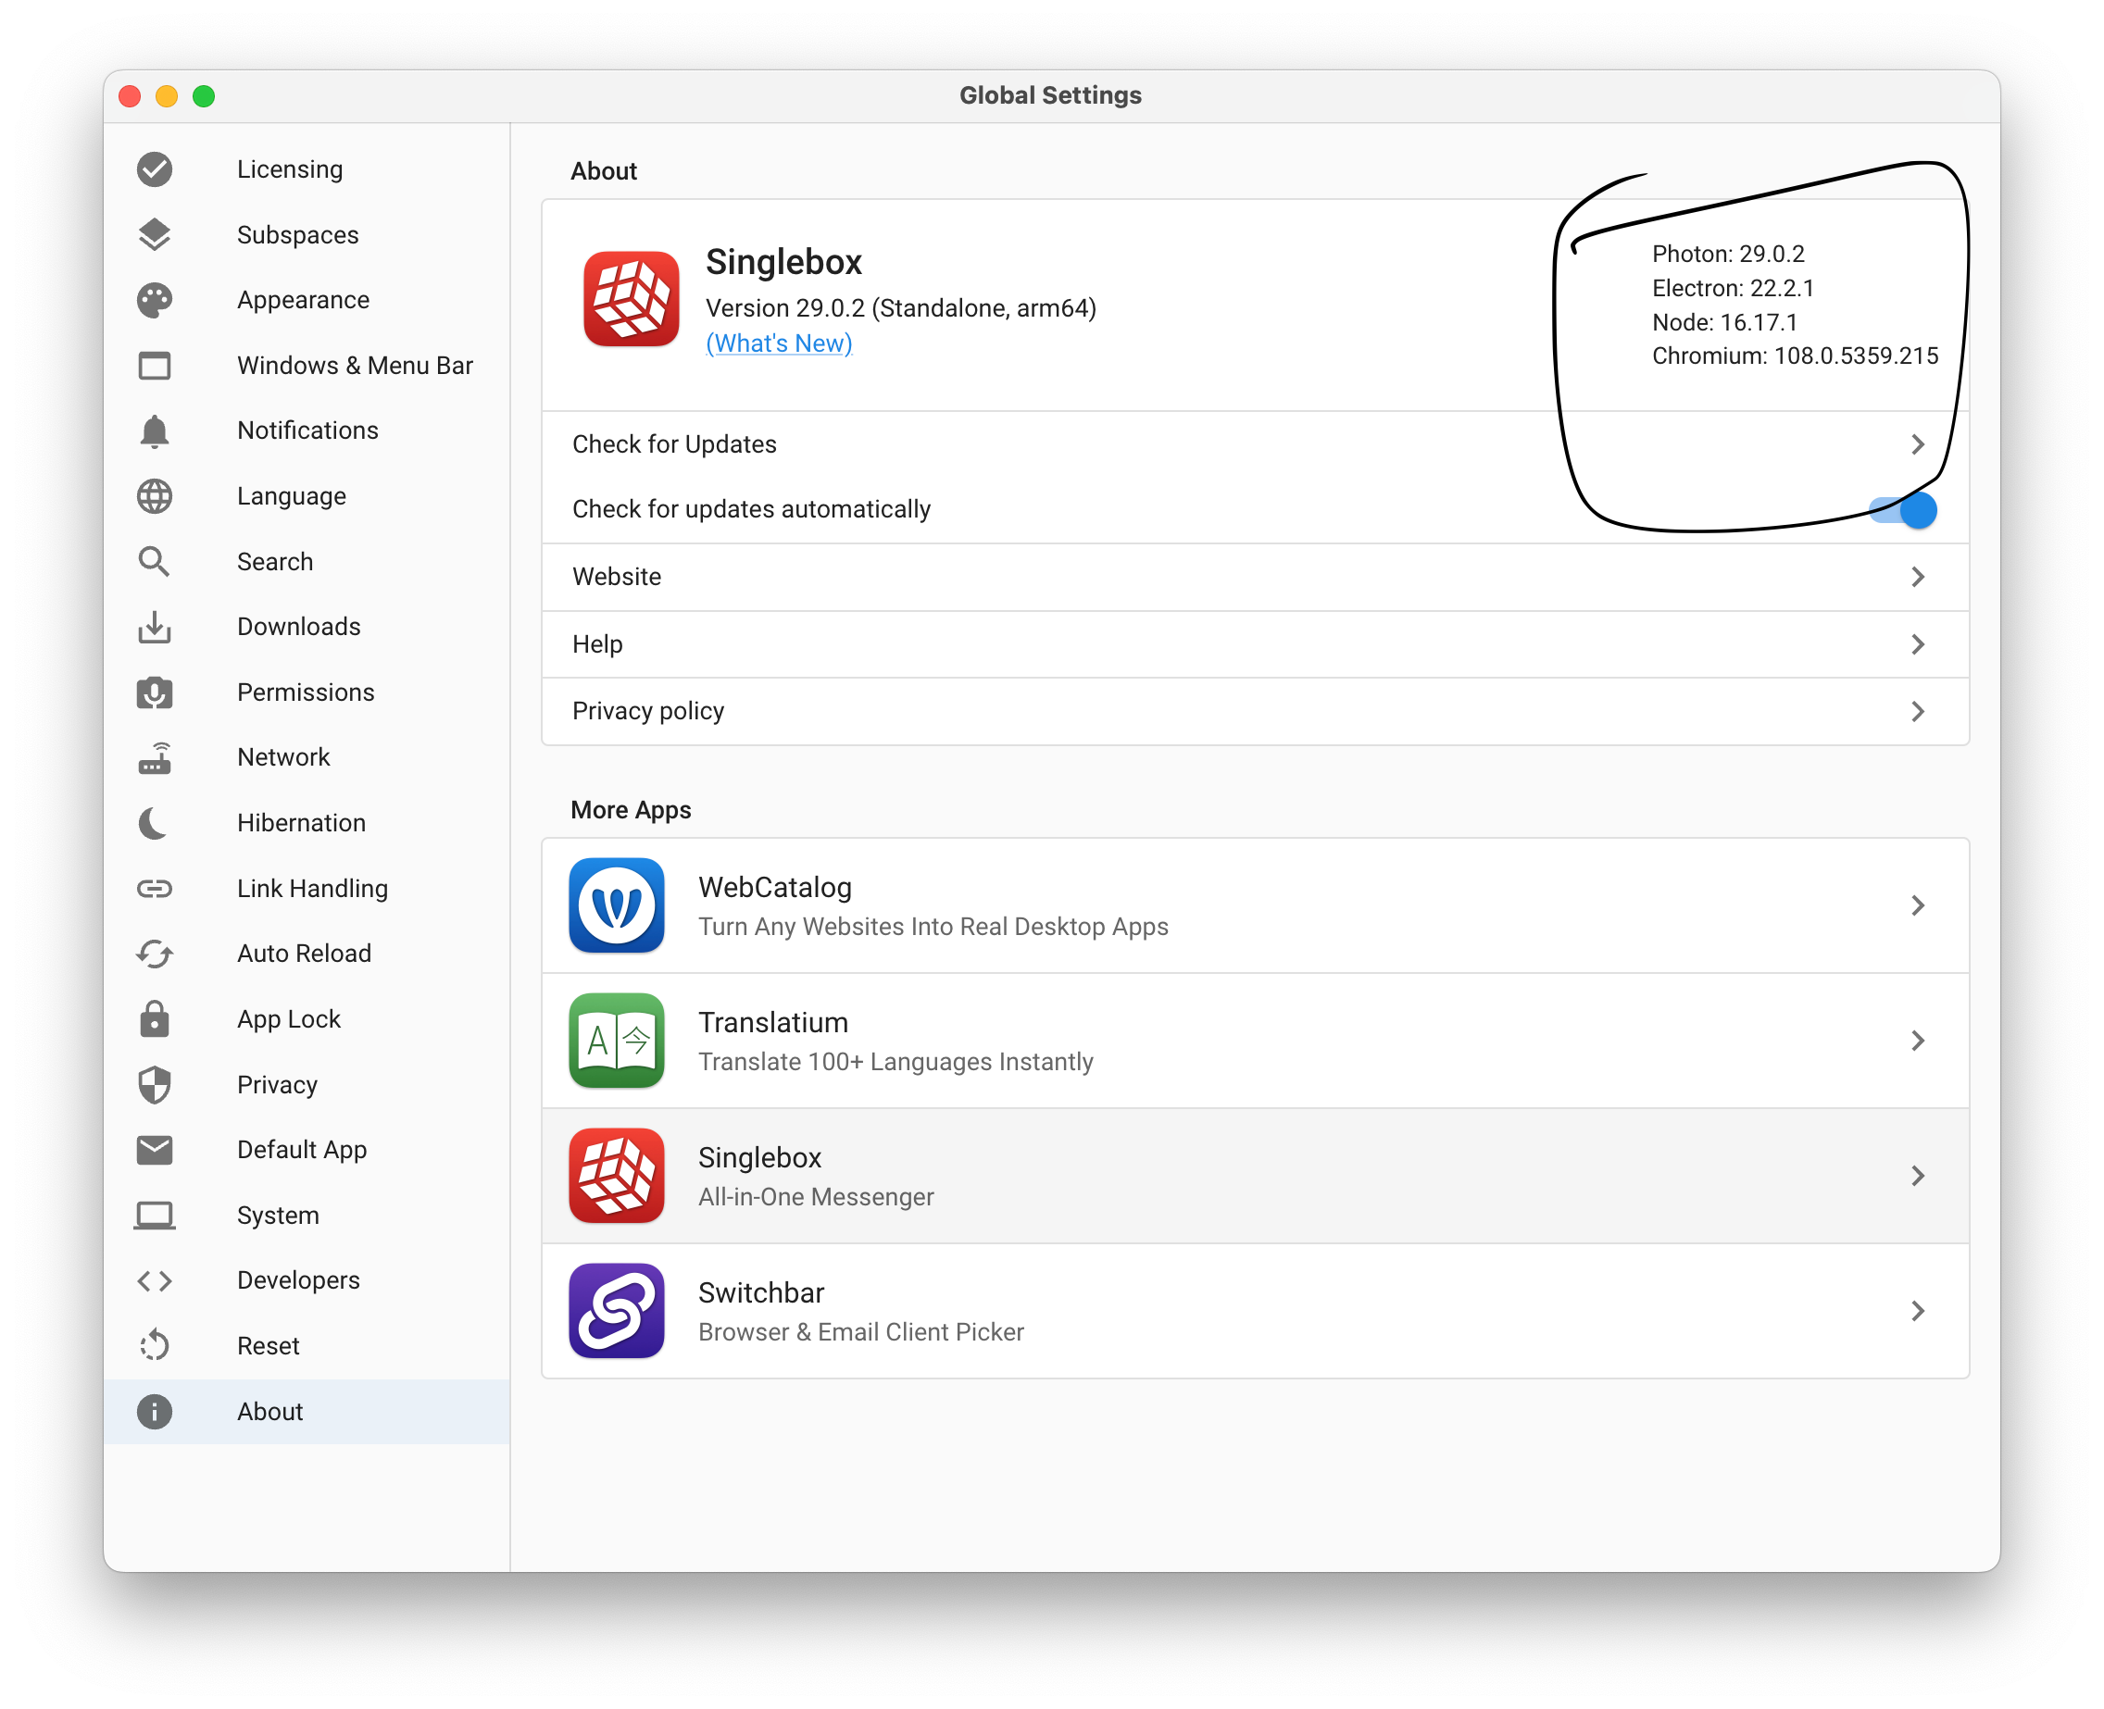Screen dimensions: 2104x1709
Task: Click the Auto Reload sync icon
Action: [155, 954]
